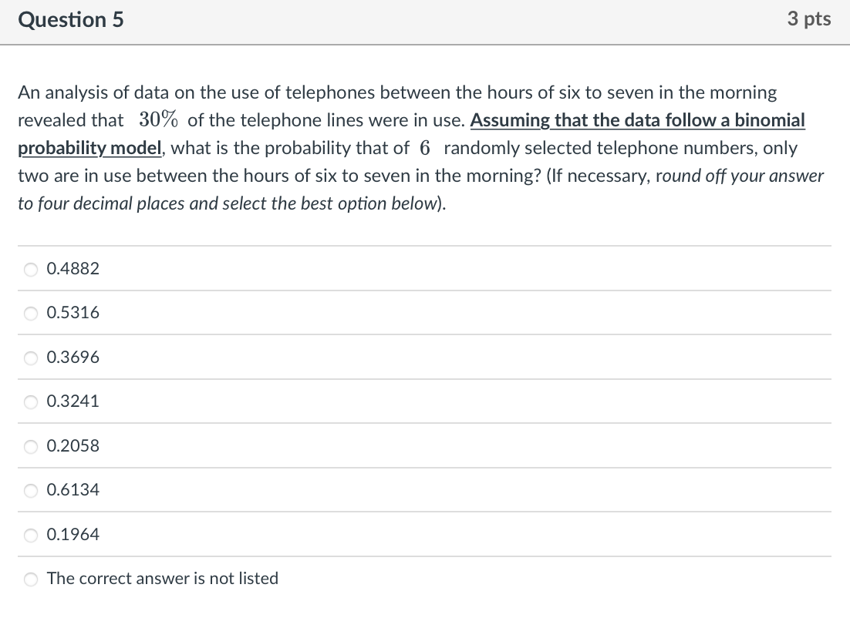
Task: Select the last answer choice circle
Action: [30, 578]
